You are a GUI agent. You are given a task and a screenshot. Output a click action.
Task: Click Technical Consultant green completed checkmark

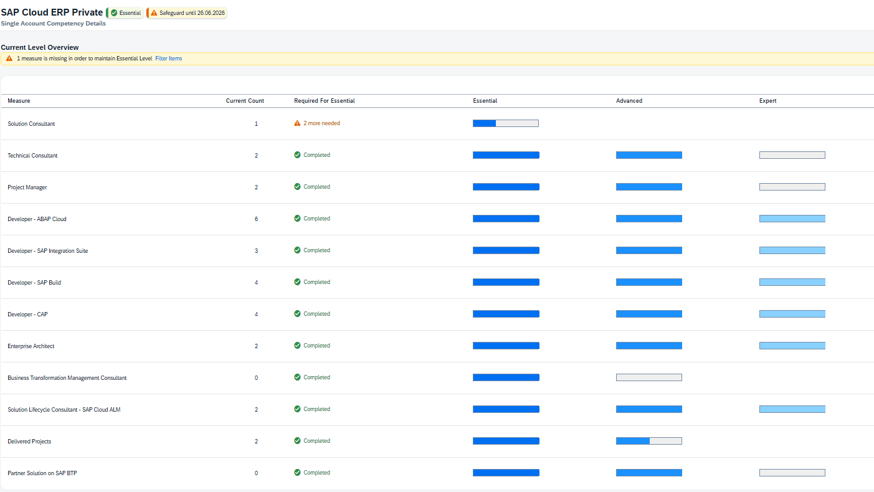(297, 155)
